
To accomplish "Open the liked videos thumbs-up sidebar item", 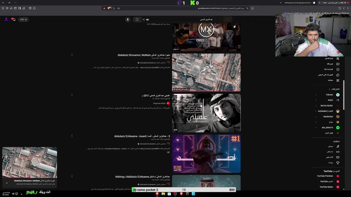I will tap(329, 75).
